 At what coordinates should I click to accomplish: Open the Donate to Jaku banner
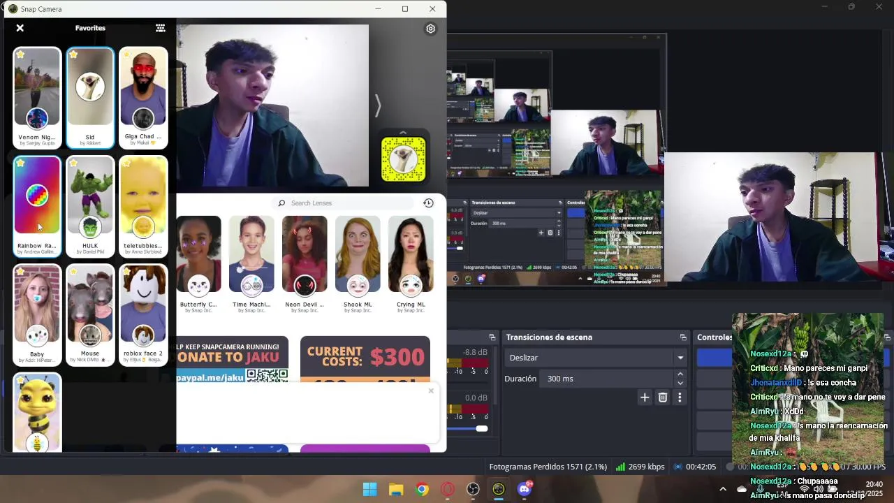click(232, 359)
